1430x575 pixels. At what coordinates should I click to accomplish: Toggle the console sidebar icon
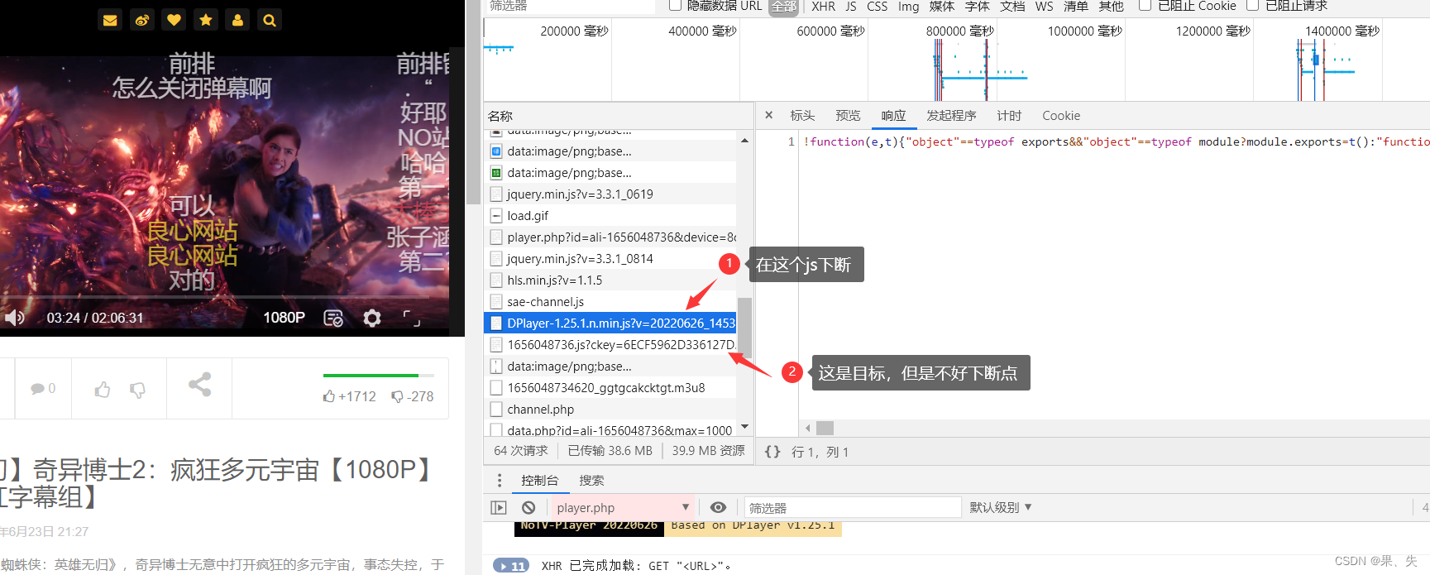pyautogui.click(x=499, y=508)
